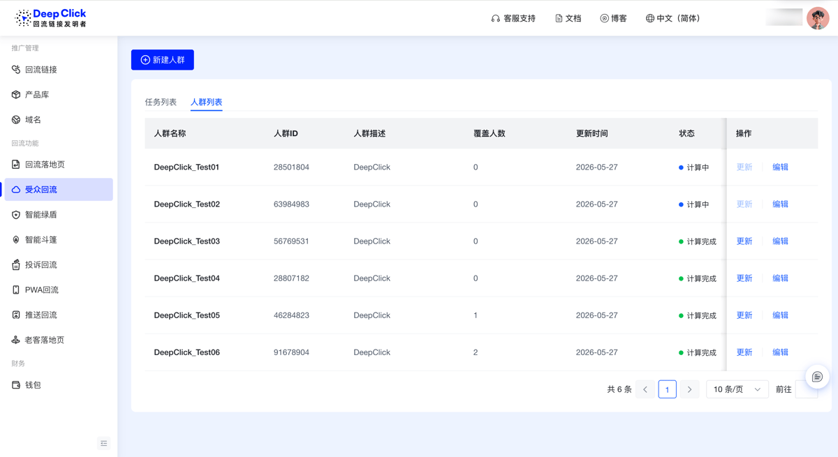Go to 产品库 in sidebar
The width and height of the screenshot is (838, 457).
tap(59, 95)
